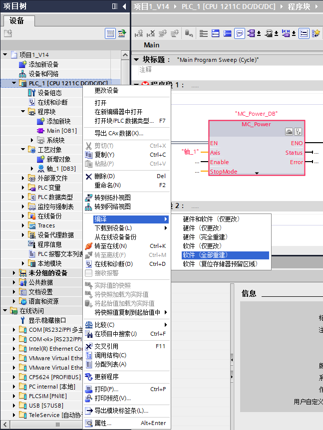The height and width of the screenshot is (430, 323).
Task: Click the details view icon in project tree
Action: pyautogui.click(x=110, y=34)
